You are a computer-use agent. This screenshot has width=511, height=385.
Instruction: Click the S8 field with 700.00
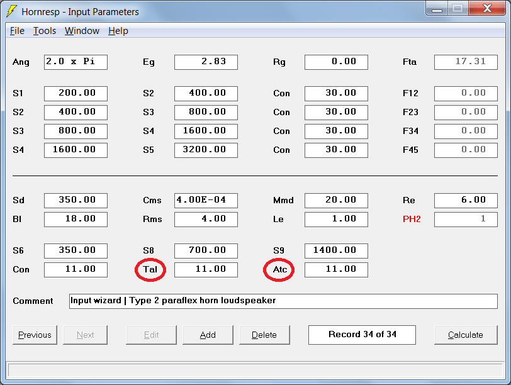coord(206,250)
